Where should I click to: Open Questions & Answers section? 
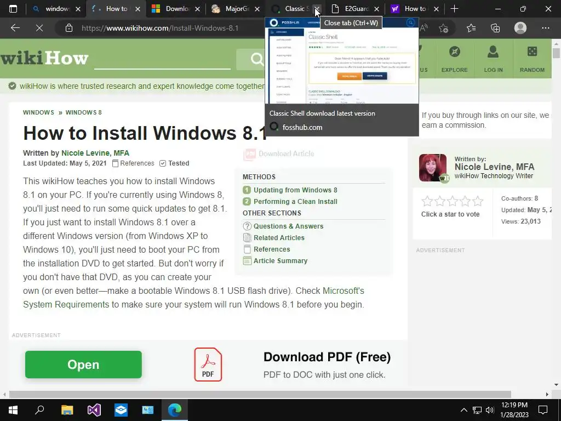[288, 226]
